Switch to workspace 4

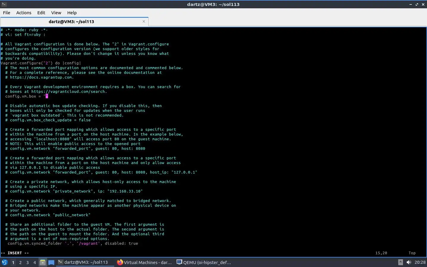(34, 262)
